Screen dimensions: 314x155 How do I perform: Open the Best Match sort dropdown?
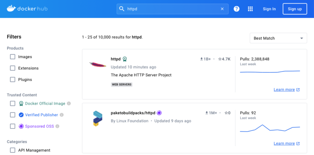point(278,38)
